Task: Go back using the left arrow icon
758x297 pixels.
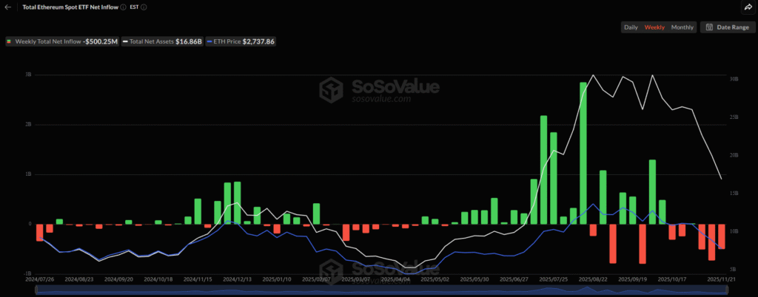Action: click(7, 7)
